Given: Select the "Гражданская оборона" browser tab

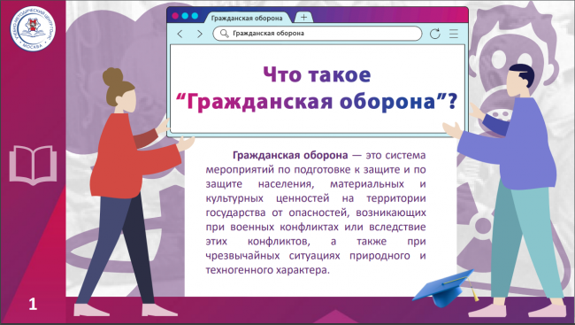Looking at the screenshot, I should (247, 18).
